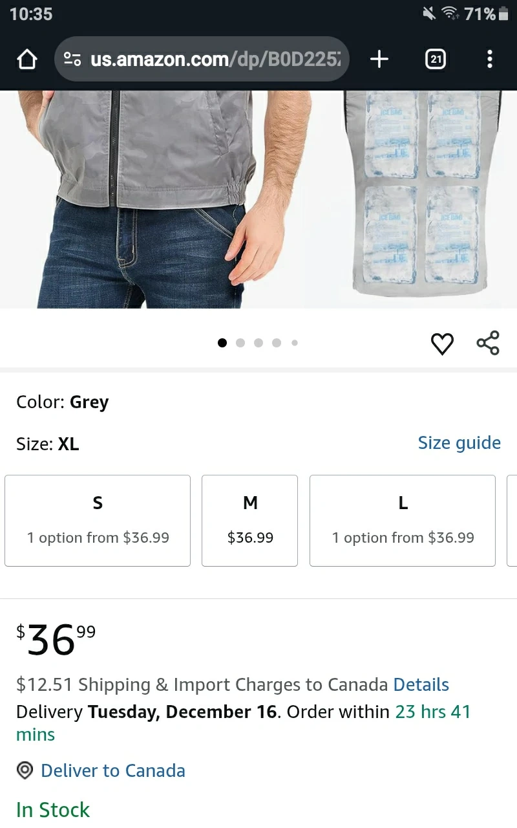Open the Size guide link
This screenshot has width=517, height=828.
459,443
